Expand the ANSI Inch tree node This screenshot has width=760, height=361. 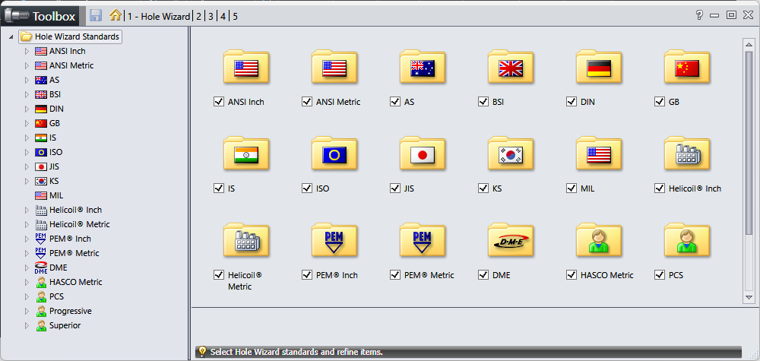27,51
